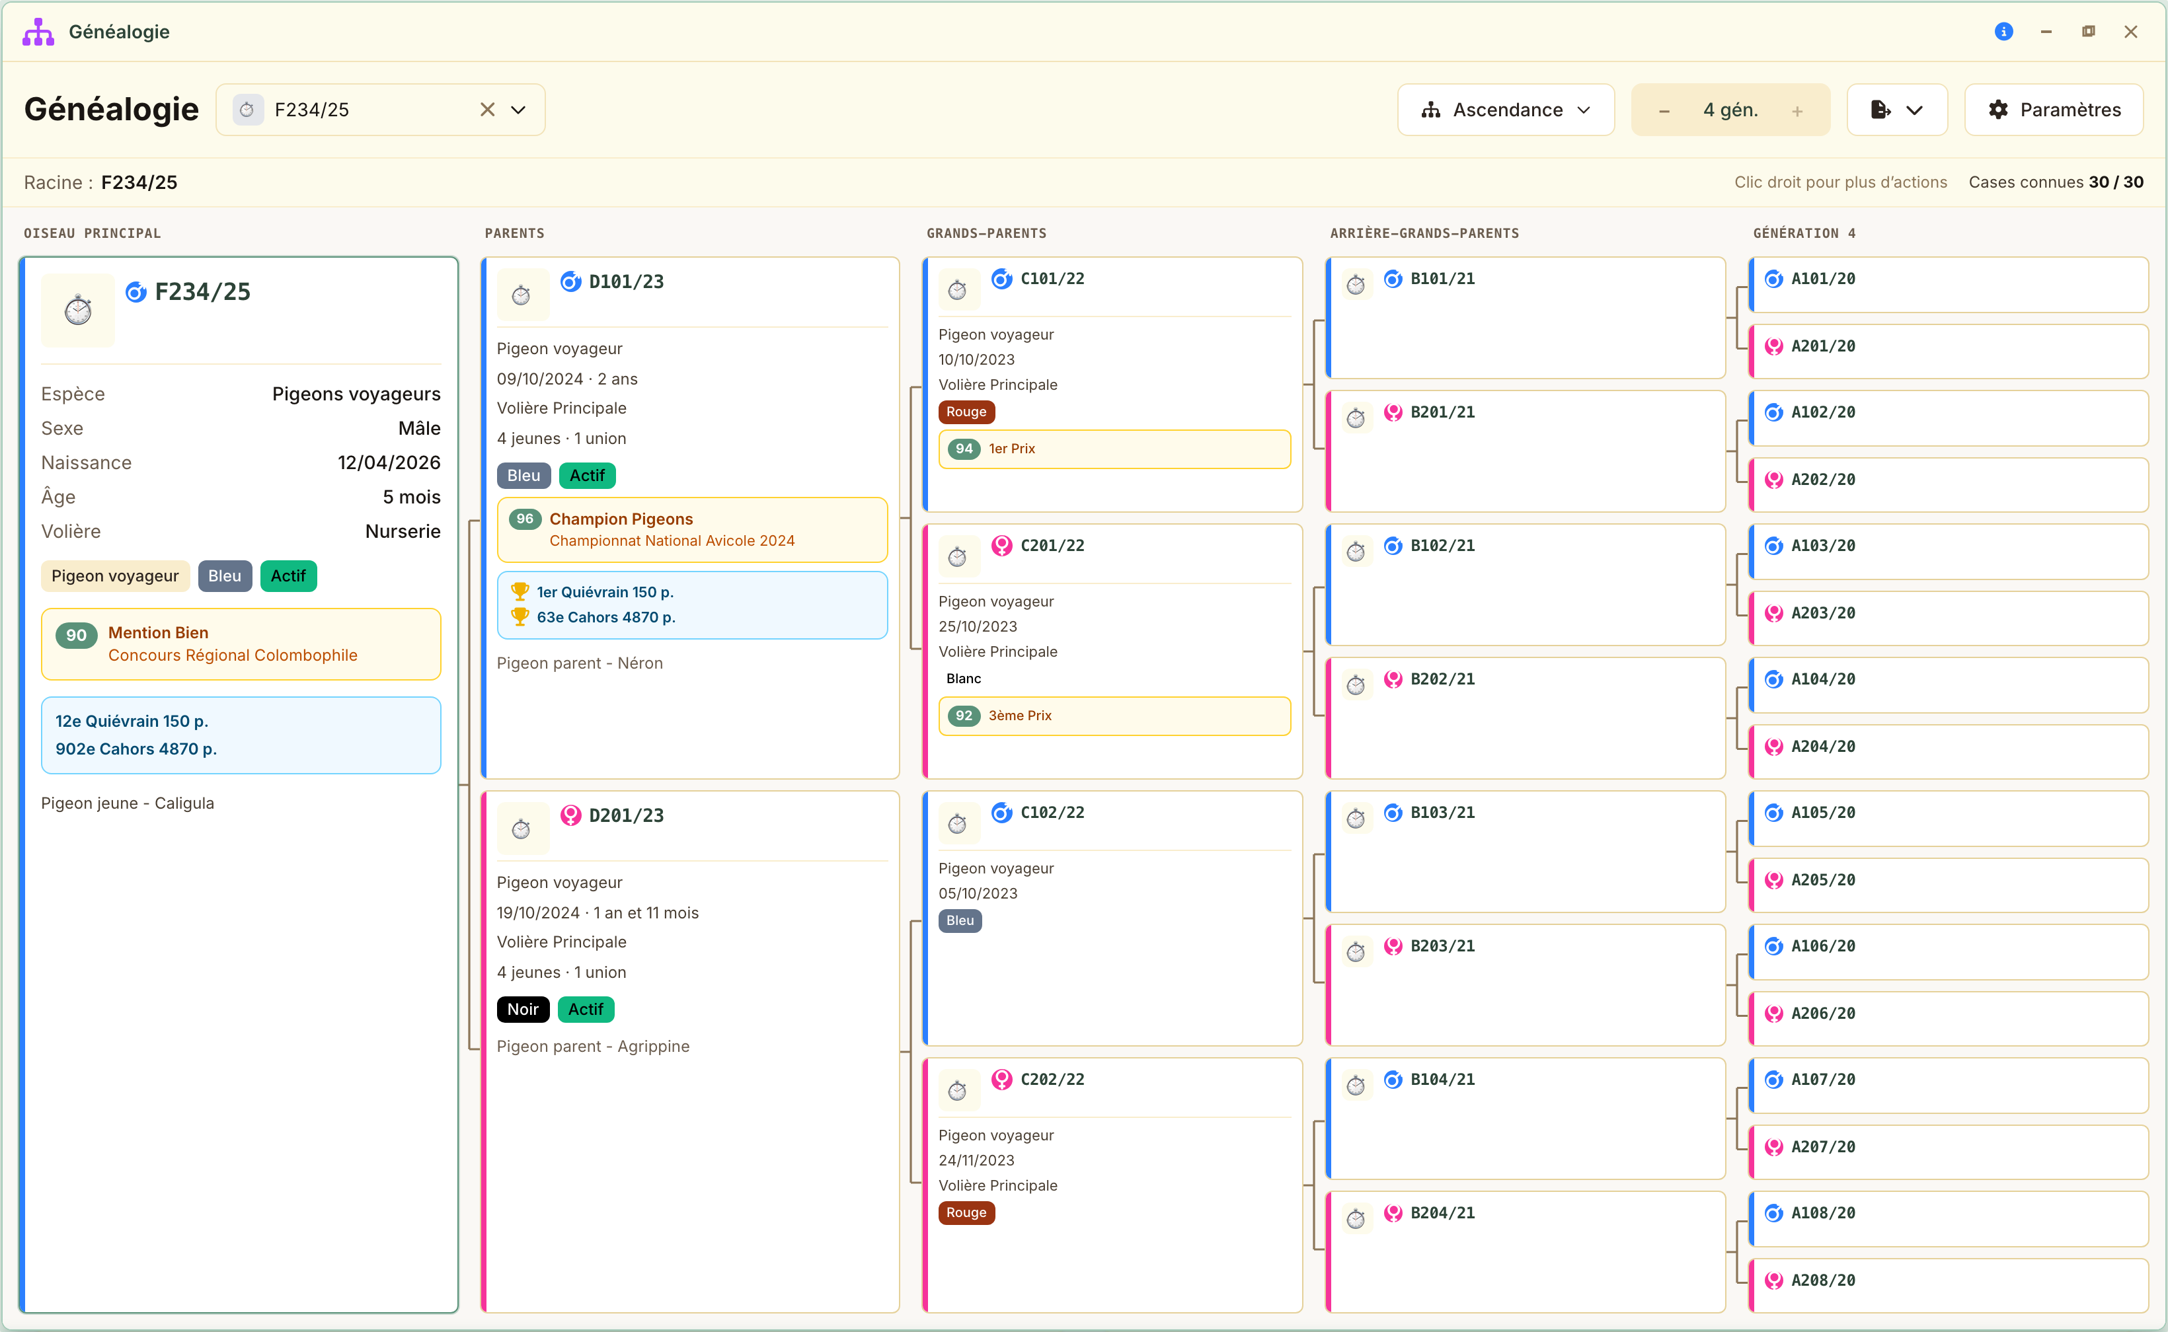
Task: Click Actif status tag on D101/23
Action: (x=587, y=476)
